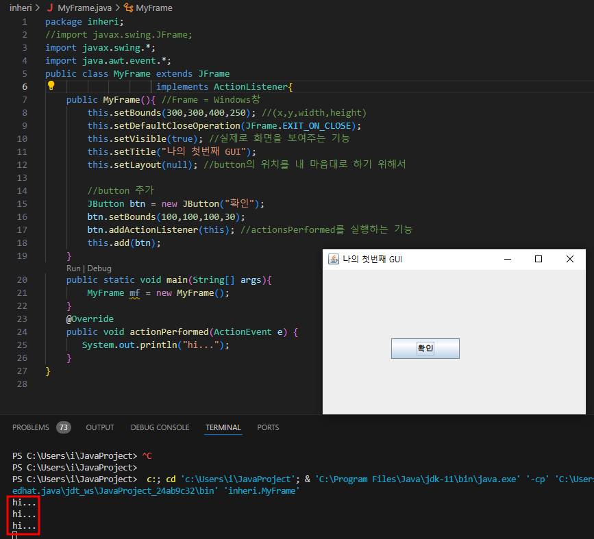
Task: Click the MyFrame class symbol icon in breadcrumb
Action: coord(129,8)
